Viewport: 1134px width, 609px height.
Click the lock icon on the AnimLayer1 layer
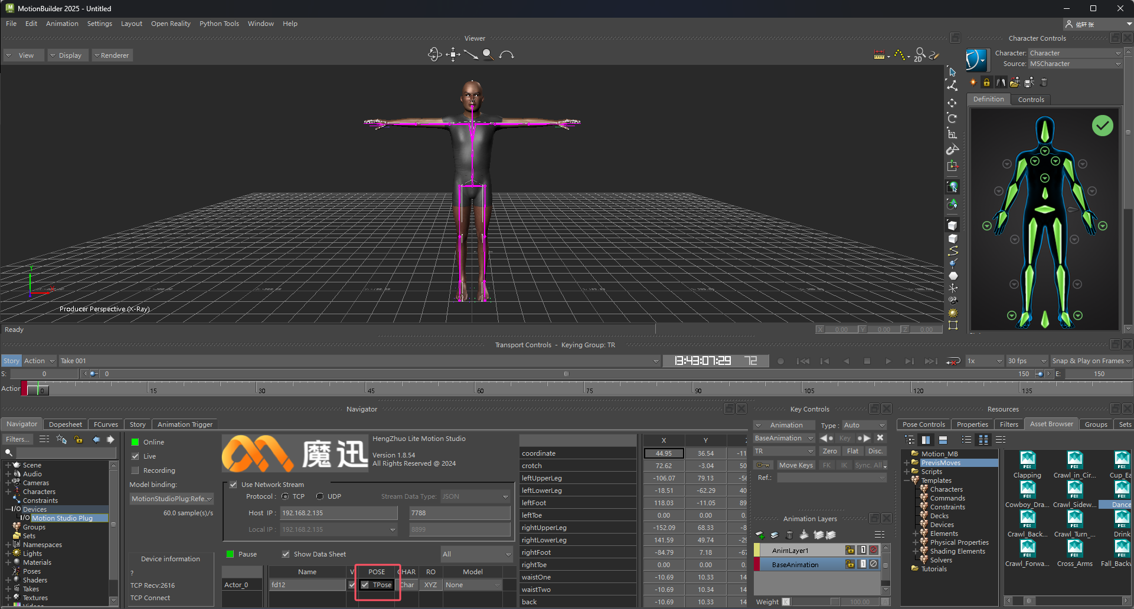click(x=849, y=550)
